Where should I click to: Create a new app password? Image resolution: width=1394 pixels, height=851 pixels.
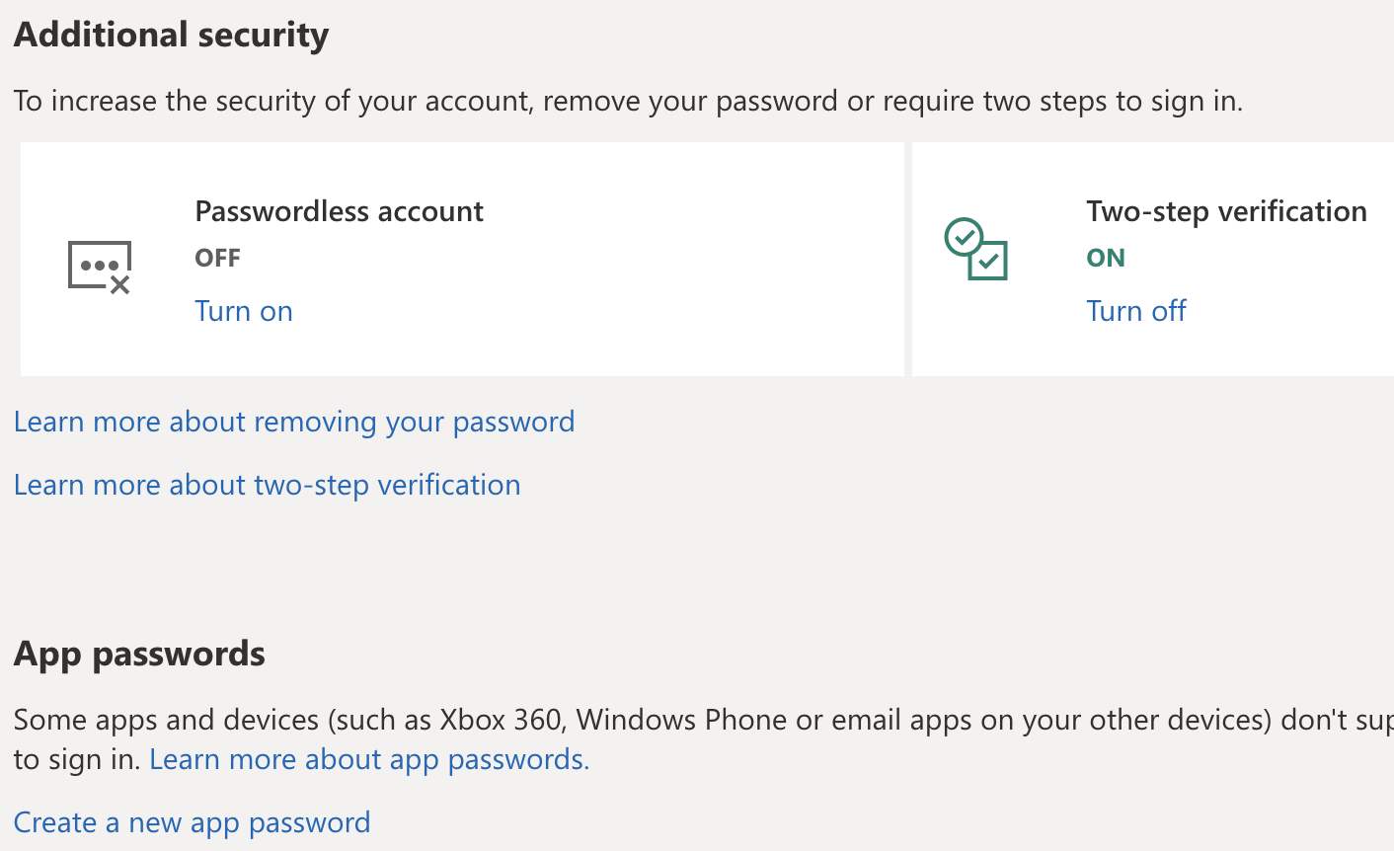click(193, 822)
